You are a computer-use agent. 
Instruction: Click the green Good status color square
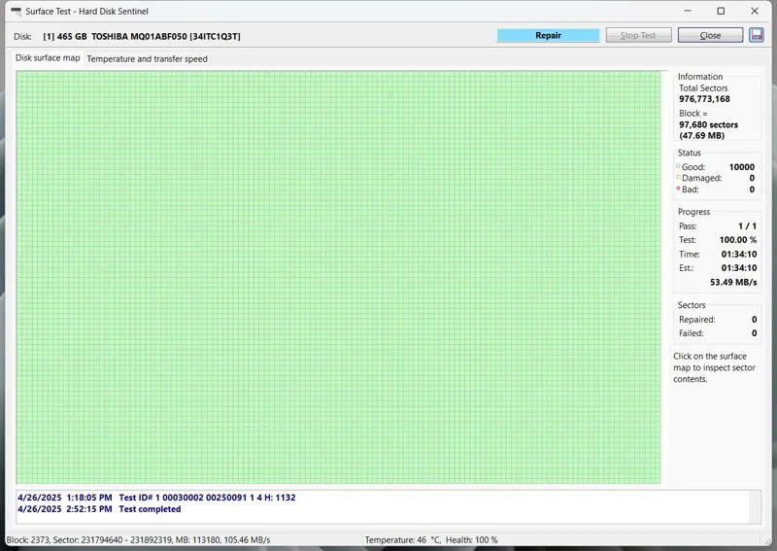point(678,166)
